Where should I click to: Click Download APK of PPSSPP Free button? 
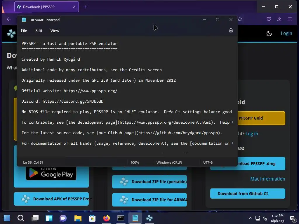51,199
